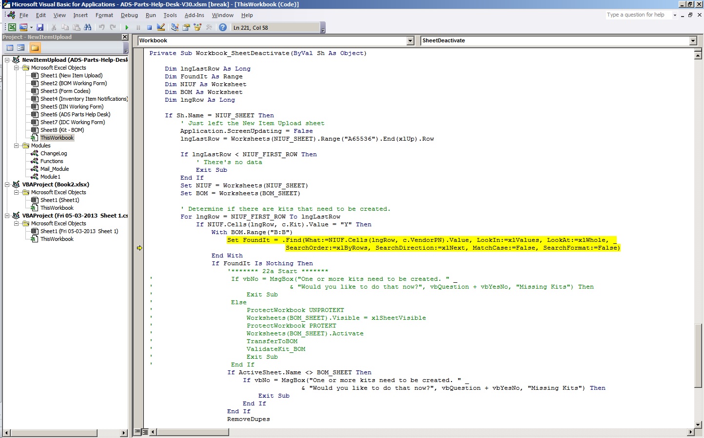Select Sheet2 (BOM Working Form)
Viewport: 704px width, 438px height.
tap(73, 83)
